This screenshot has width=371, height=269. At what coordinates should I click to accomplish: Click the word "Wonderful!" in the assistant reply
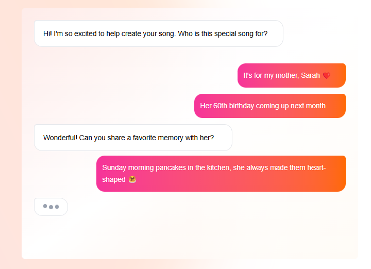(x=60, y=138)
